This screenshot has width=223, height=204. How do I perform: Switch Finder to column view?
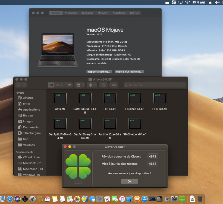click(63, 85)
